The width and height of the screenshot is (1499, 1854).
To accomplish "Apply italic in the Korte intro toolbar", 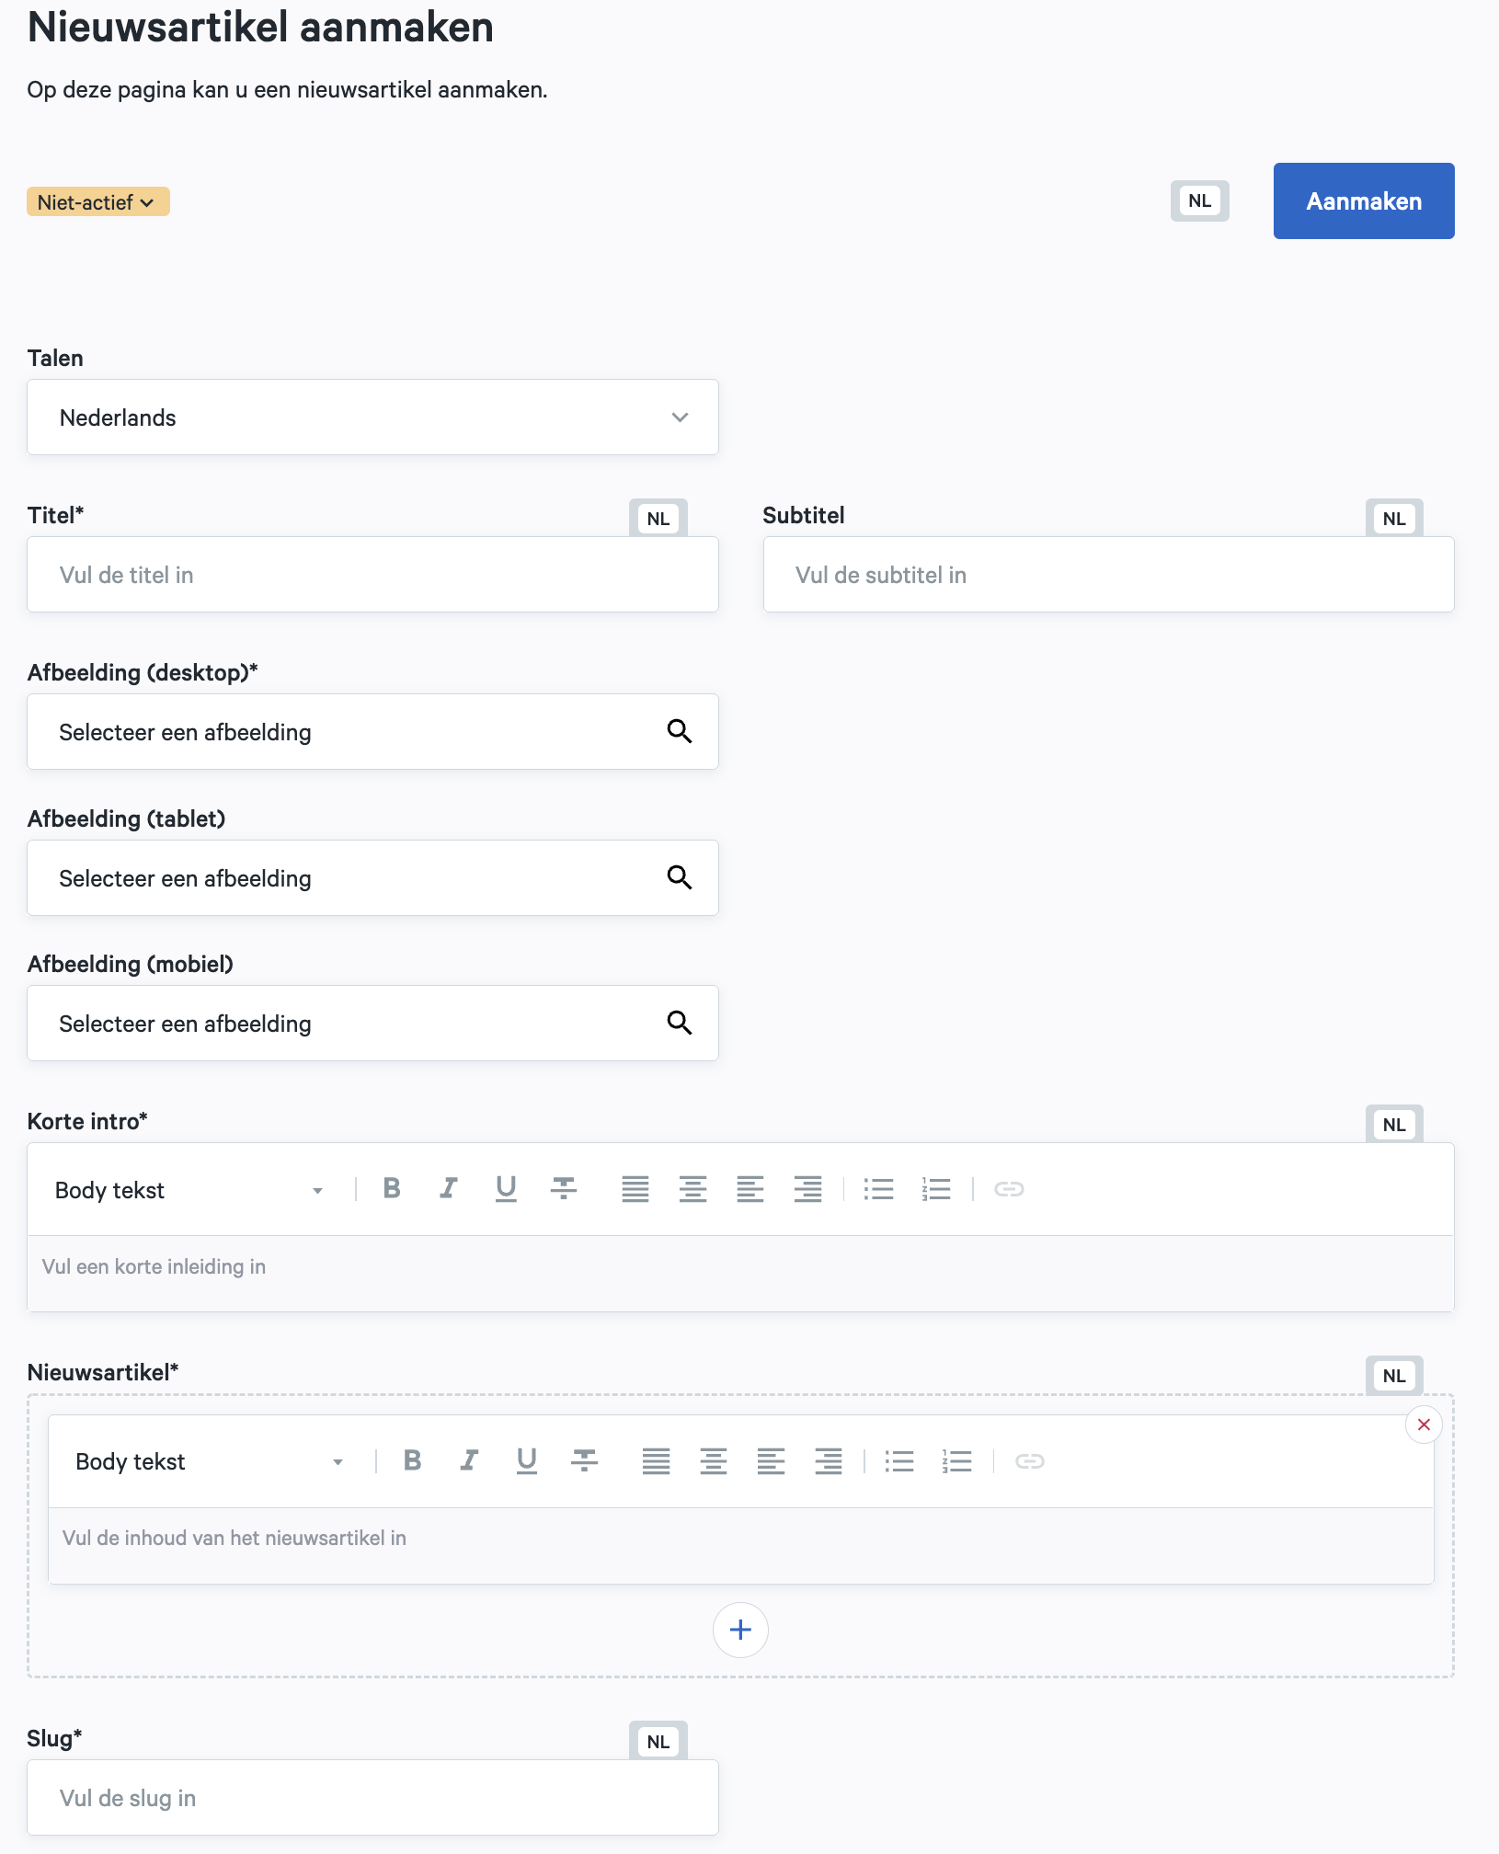I will pyautogui.click(x=449, y=1189).
